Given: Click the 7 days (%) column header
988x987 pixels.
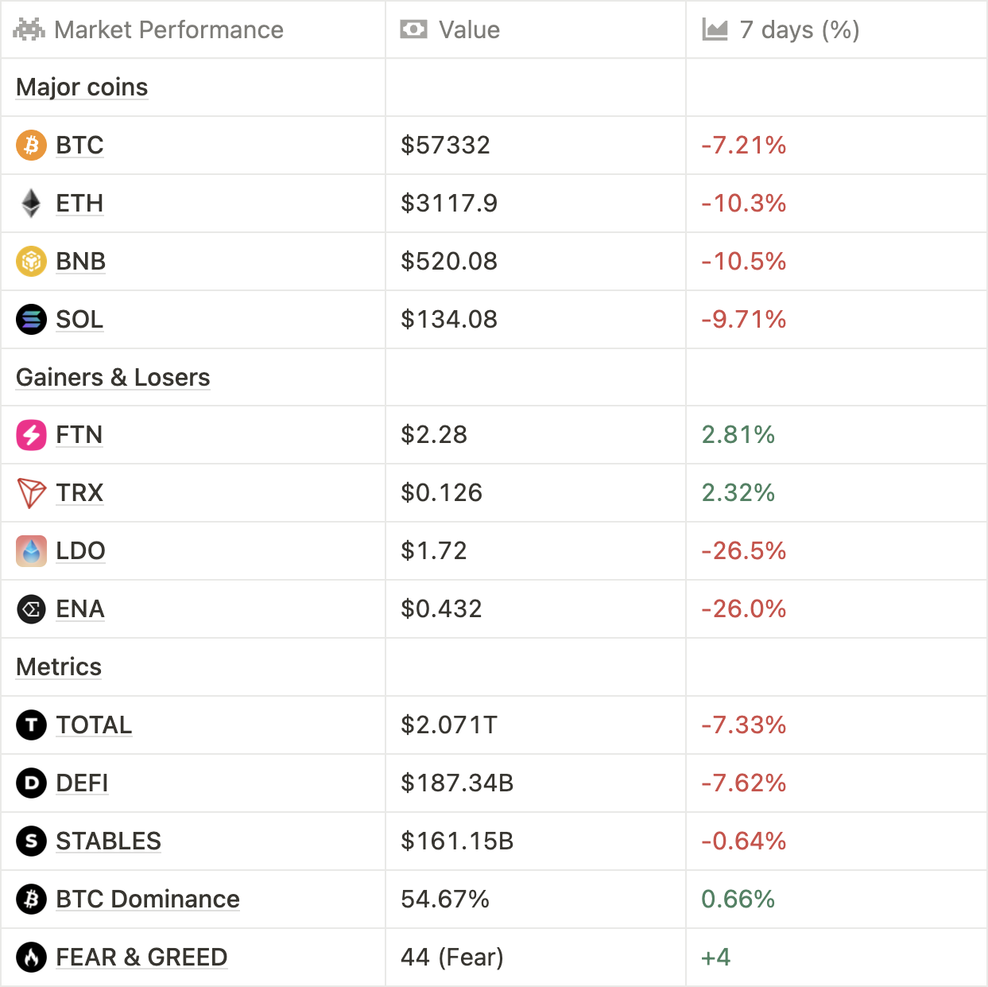Looking at the screenshot, I should pos(799,30).
